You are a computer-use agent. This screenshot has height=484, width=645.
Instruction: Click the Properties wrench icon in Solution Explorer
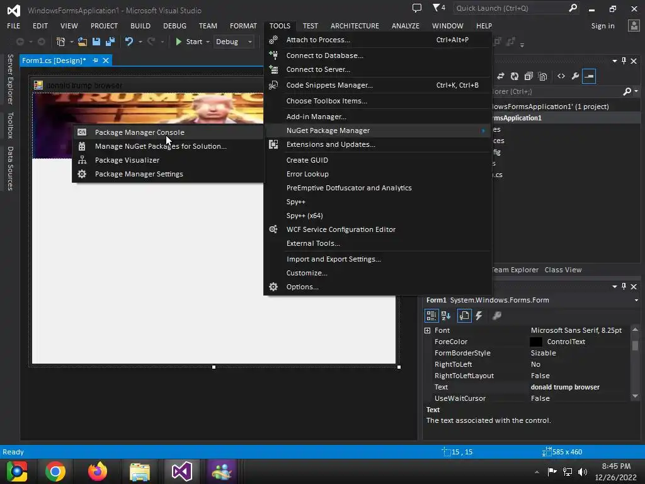tap(575, 76)
